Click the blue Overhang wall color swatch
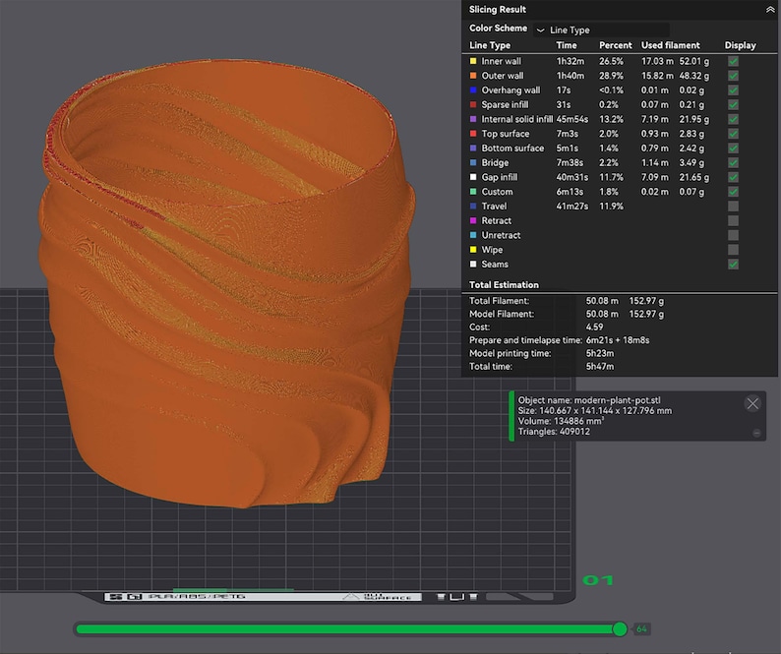Screen dimensions: 781x654 (473, 90)
